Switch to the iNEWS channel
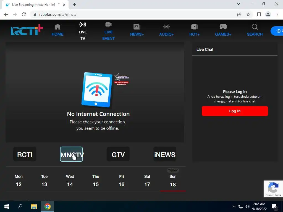 (x=165, y=154)
